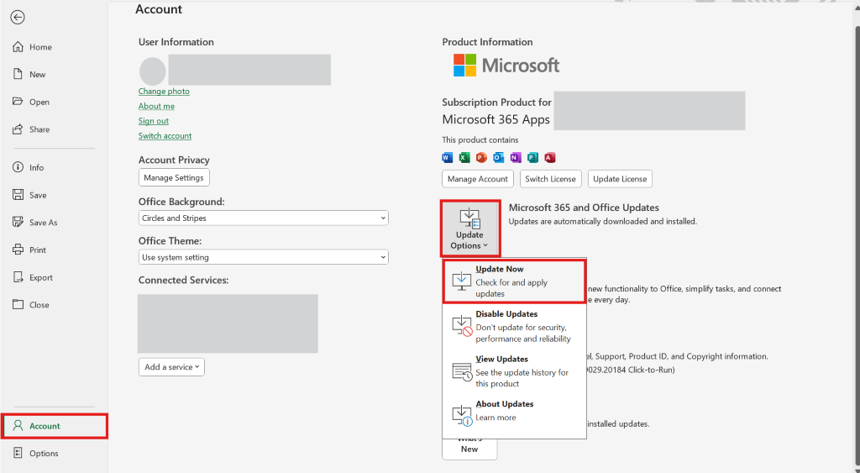Click the Microsoft logo

(x=506, y=66)
